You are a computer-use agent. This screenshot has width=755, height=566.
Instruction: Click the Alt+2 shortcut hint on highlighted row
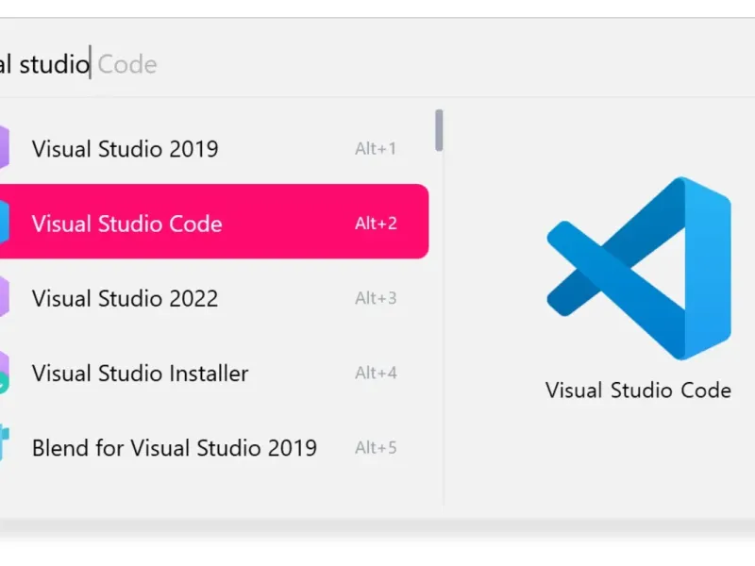click(376, 224)
